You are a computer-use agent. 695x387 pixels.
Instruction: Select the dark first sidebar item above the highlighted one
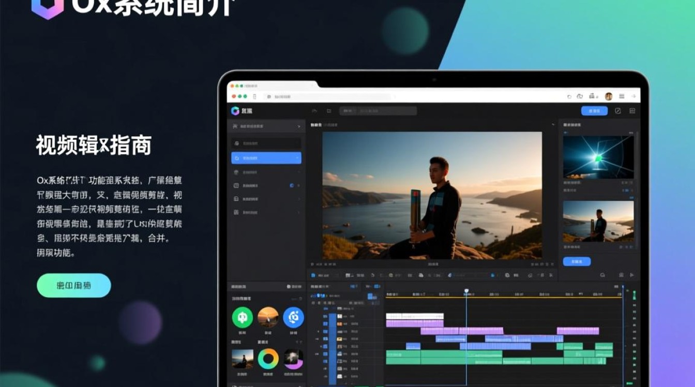[266, 143]
